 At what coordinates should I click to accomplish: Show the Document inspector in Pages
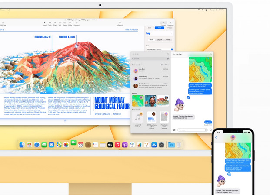(x=170, y=23)
